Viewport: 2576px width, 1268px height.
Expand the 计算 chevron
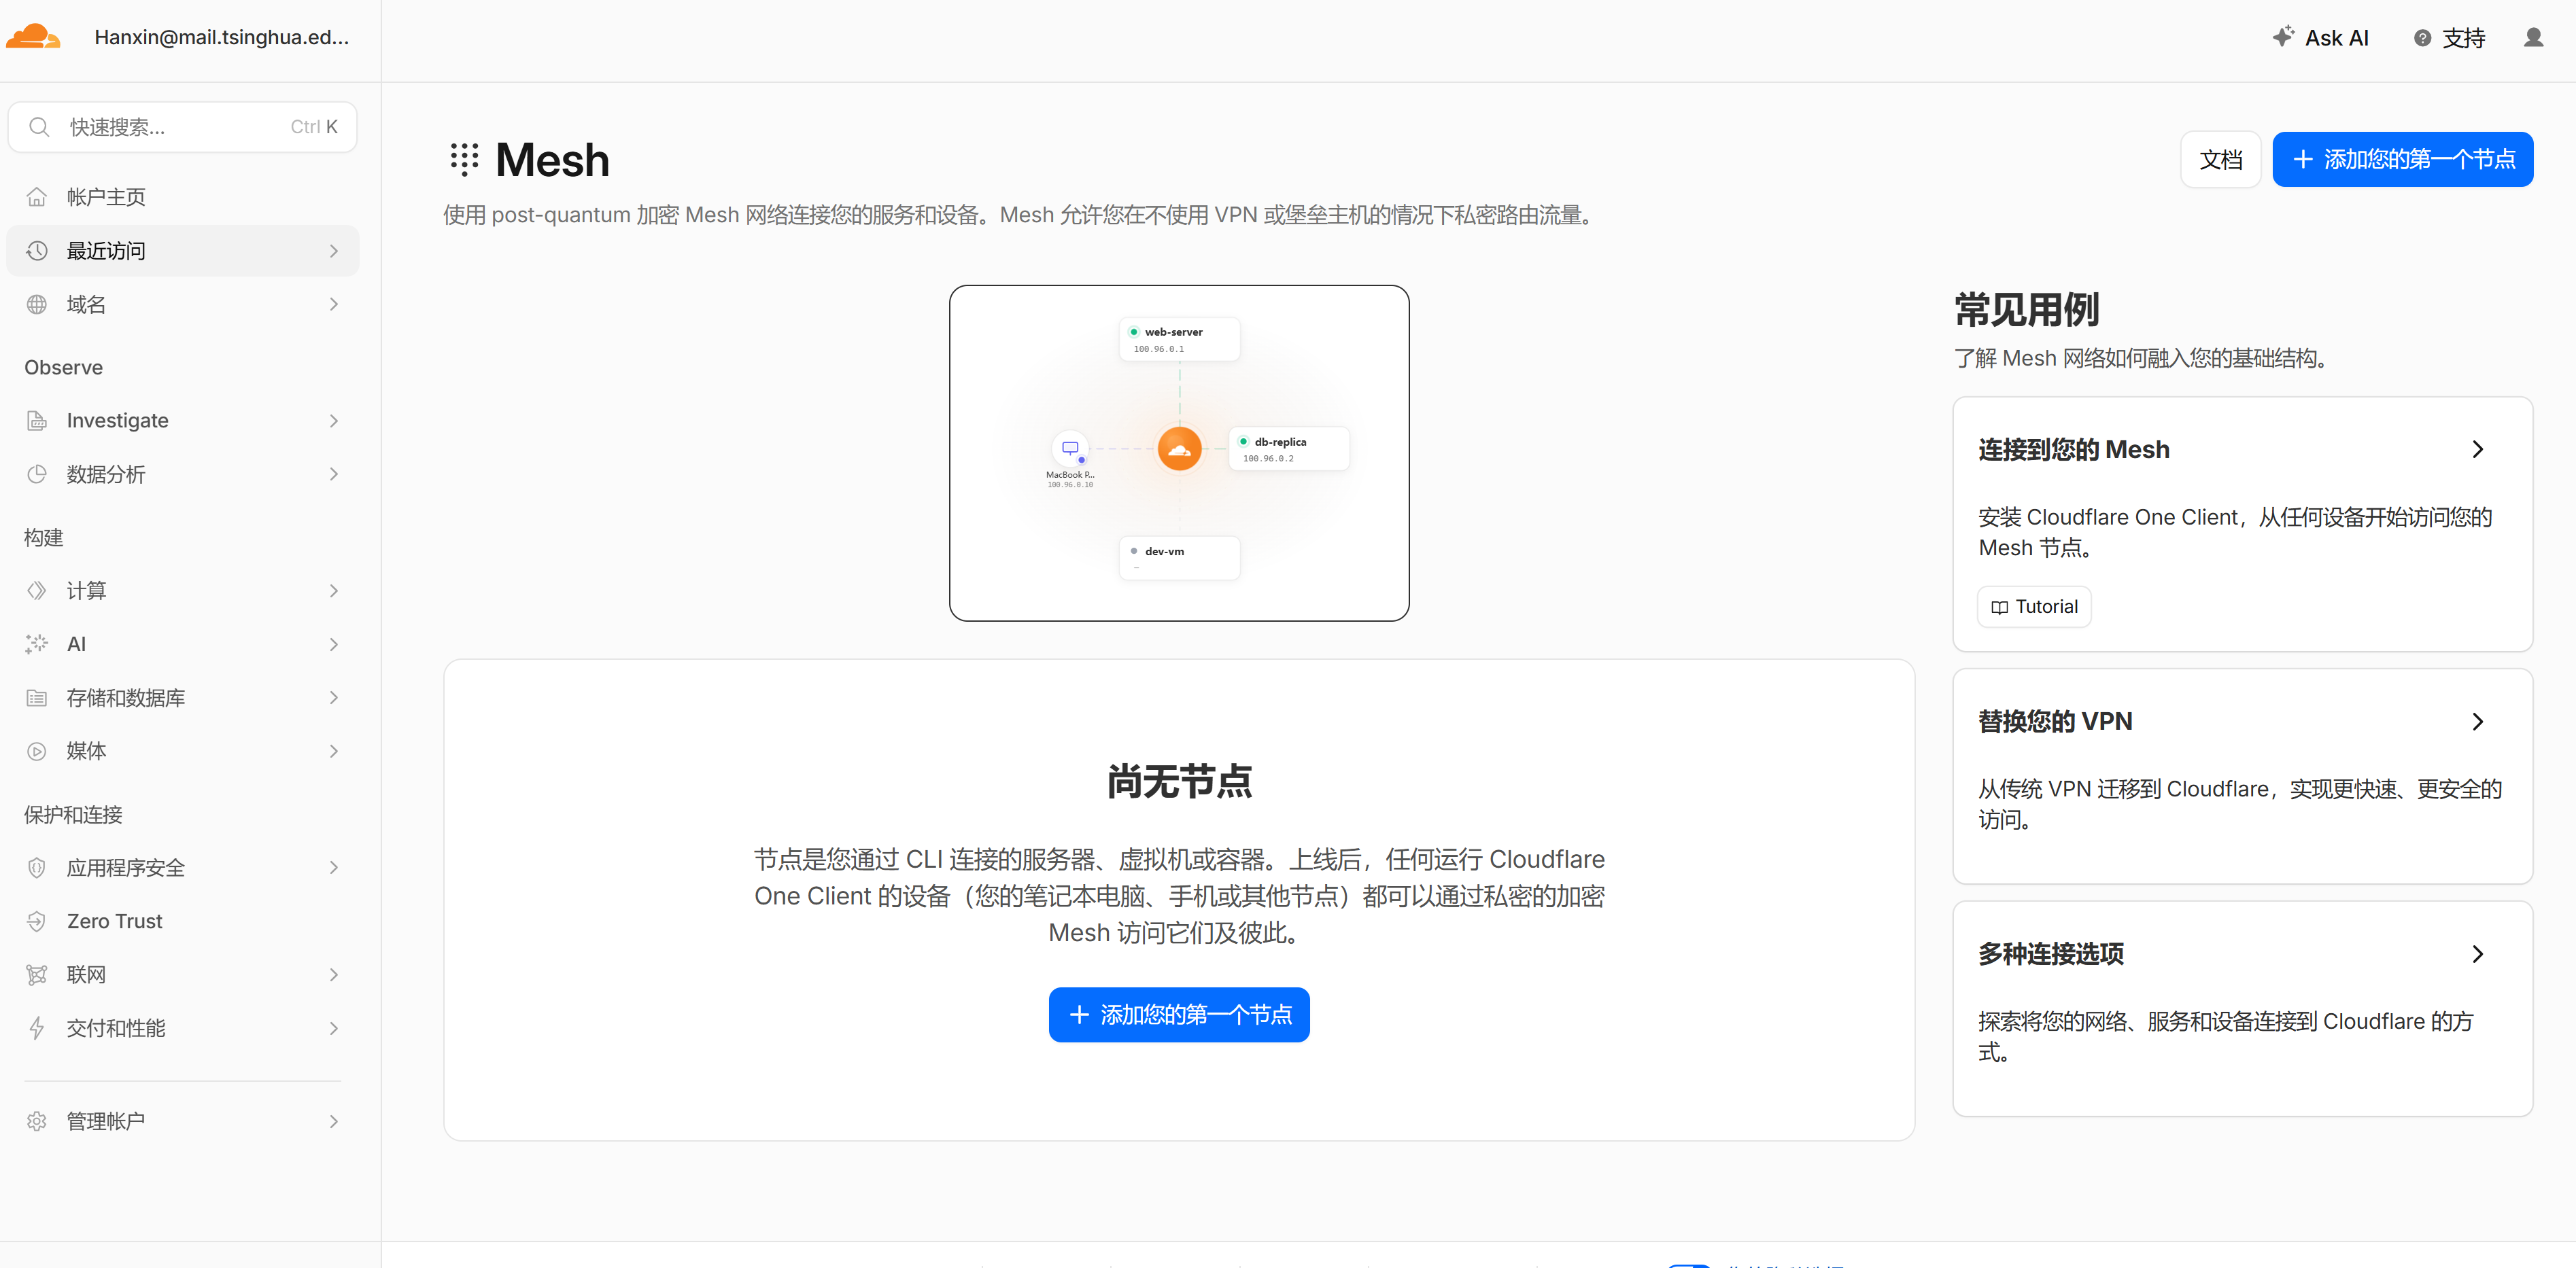click(x=334, y=591)
